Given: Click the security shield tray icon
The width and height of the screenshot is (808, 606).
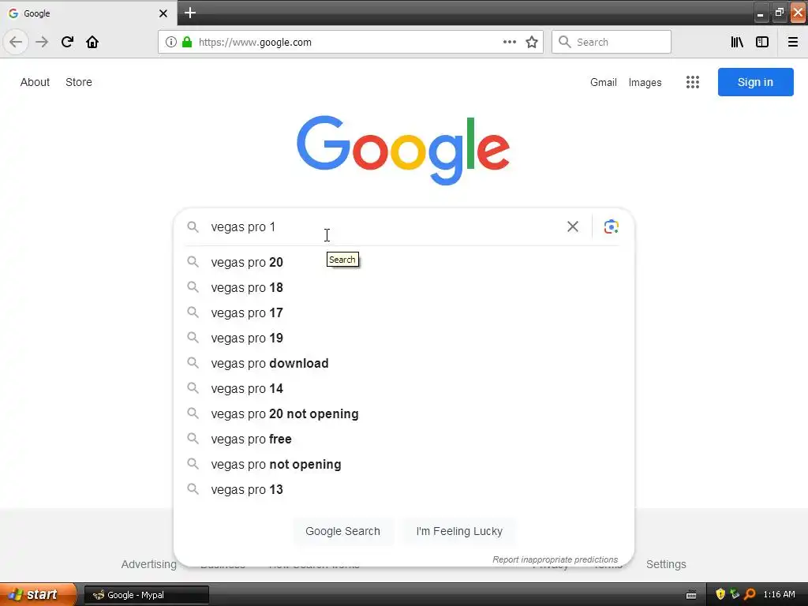Looking at the screenshot, I should pos(720,594).
